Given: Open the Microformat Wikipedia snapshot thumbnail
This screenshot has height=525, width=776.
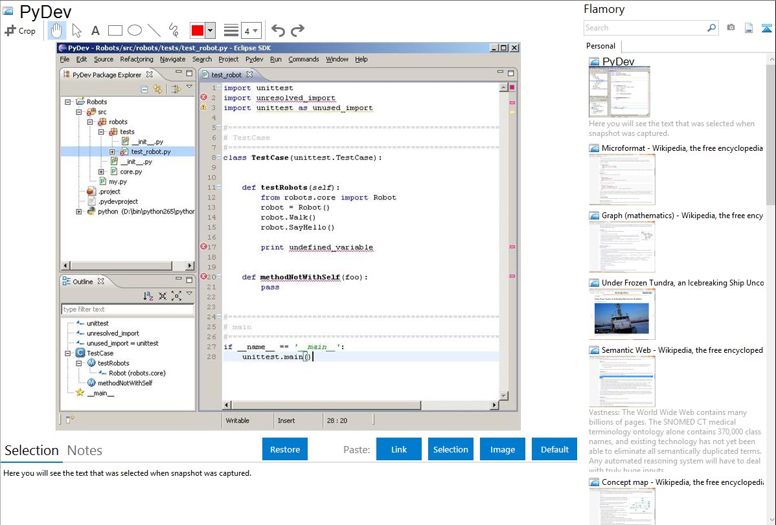Looking at the screenshot, I should [x=622, y=179].
